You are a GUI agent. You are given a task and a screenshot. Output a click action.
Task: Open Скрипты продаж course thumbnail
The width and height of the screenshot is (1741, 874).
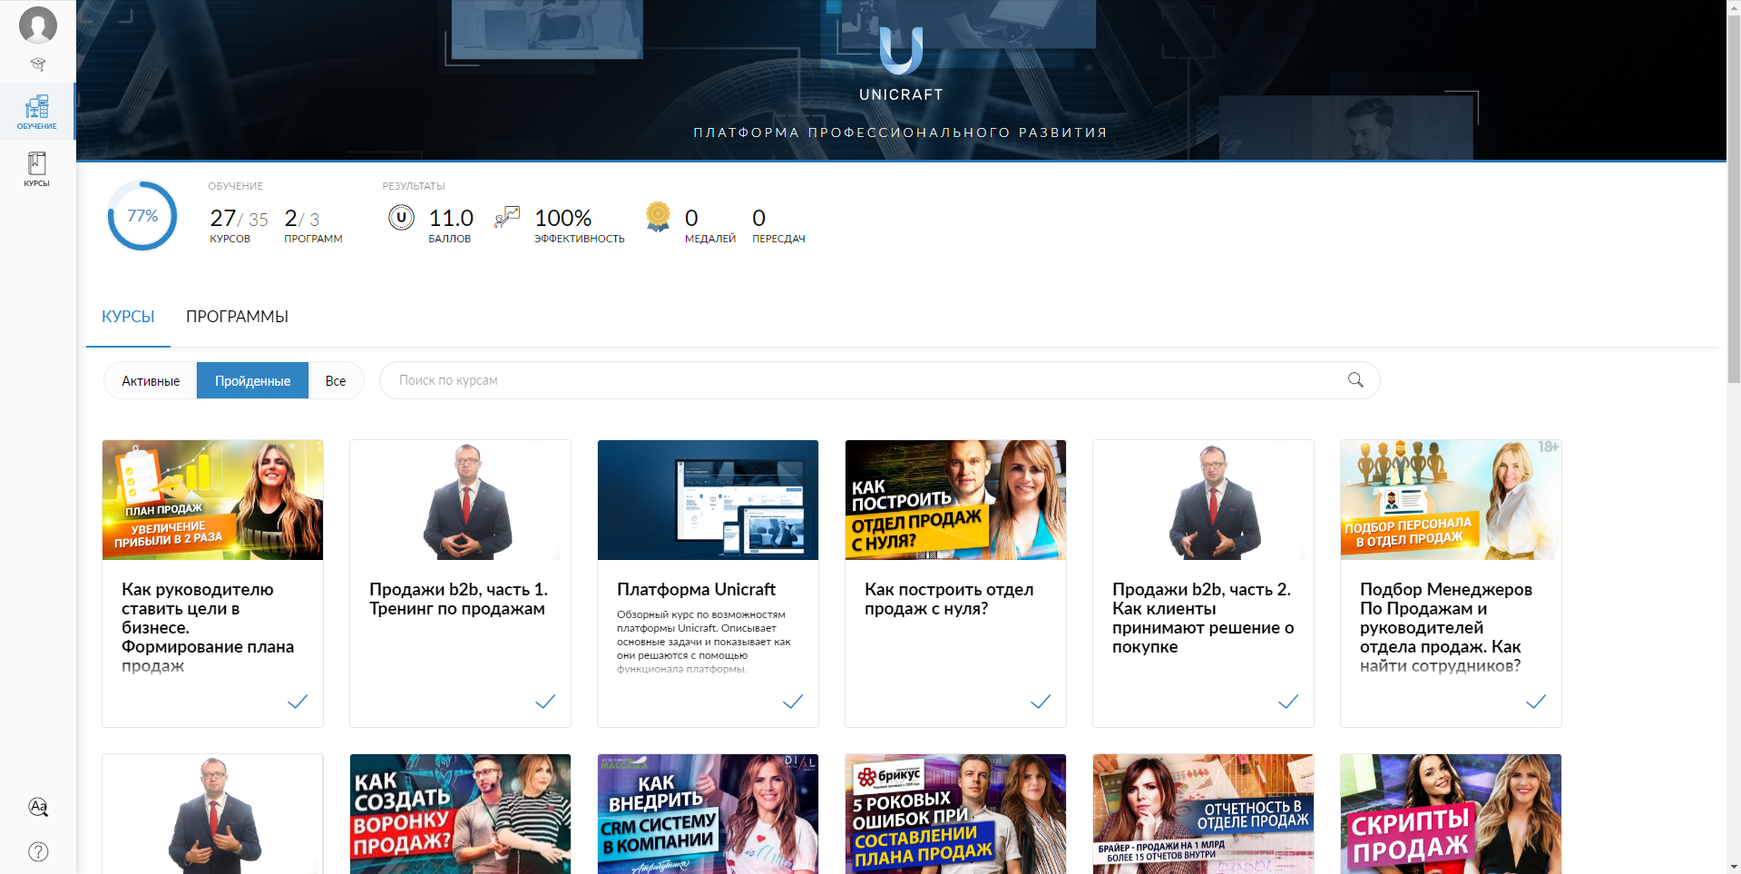tap(1451, 814)
